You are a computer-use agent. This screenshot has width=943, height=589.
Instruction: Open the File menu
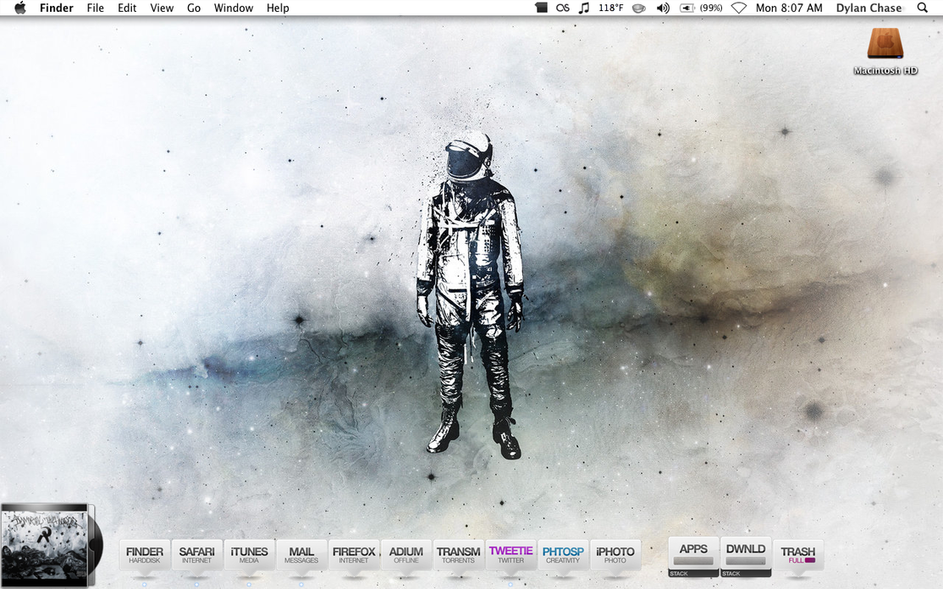pos(95,8)
